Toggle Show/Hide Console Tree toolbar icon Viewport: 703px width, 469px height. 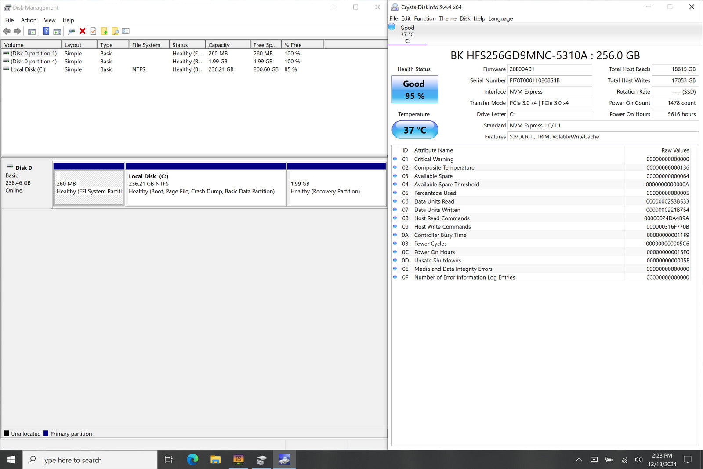point(32,31)
